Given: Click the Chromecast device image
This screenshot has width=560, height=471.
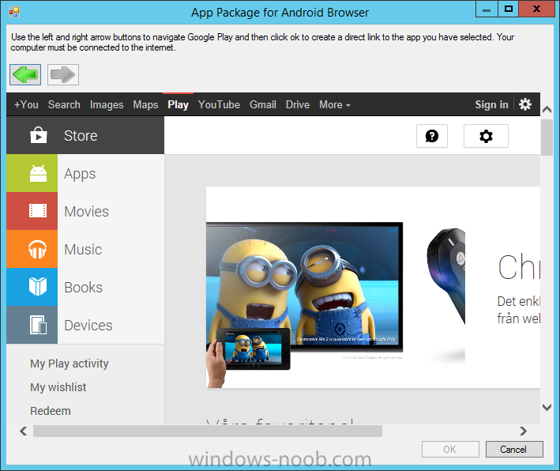Looking at the screenshot, I should point(446,275).
